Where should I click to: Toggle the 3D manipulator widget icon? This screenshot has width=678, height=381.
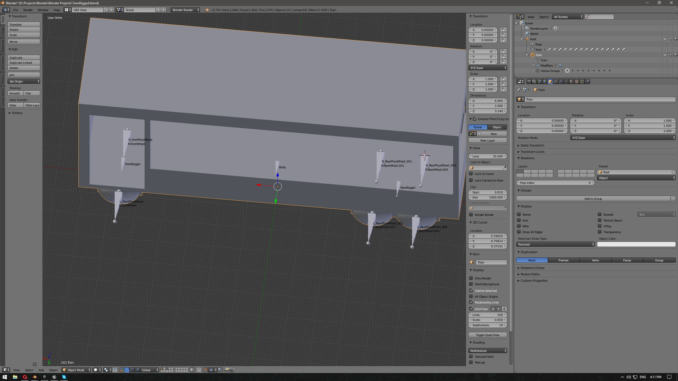tap(121, 370)
